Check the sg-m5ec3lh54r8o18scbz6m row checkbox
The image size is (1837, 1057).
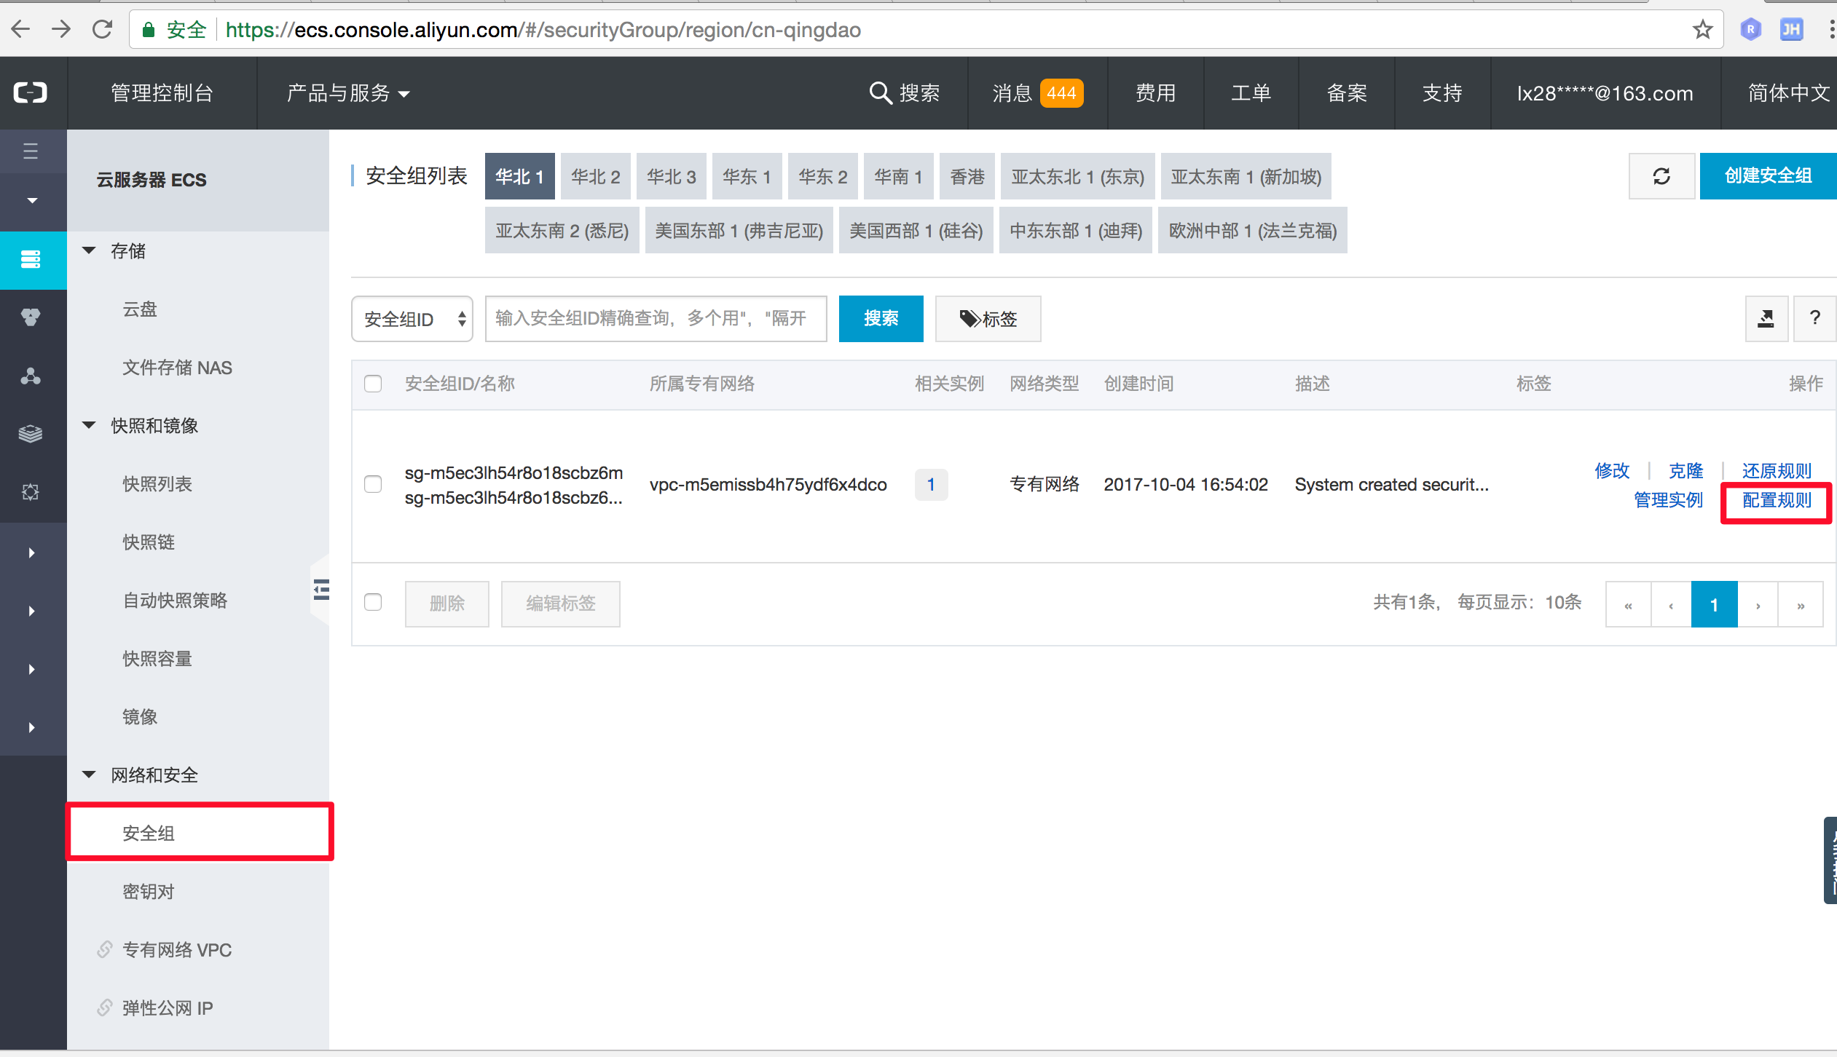click(373, 484)
